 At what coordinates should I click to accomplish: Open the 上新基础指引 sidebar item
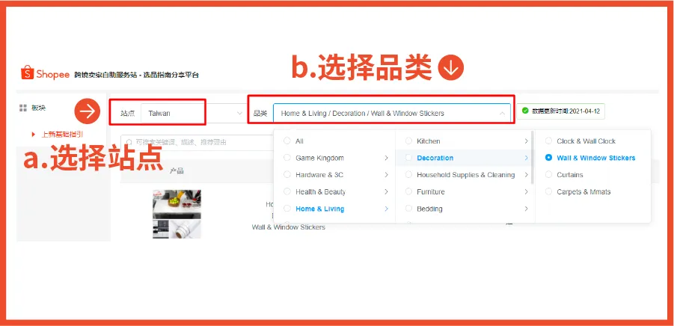coord(62,135)
